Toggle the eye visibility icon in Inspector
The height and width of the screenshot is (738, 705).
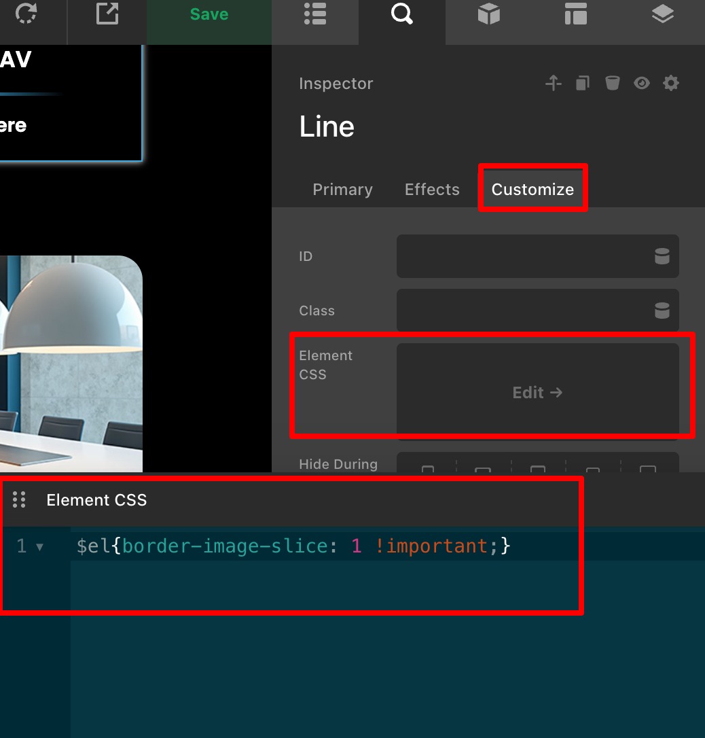click(642, 84)
